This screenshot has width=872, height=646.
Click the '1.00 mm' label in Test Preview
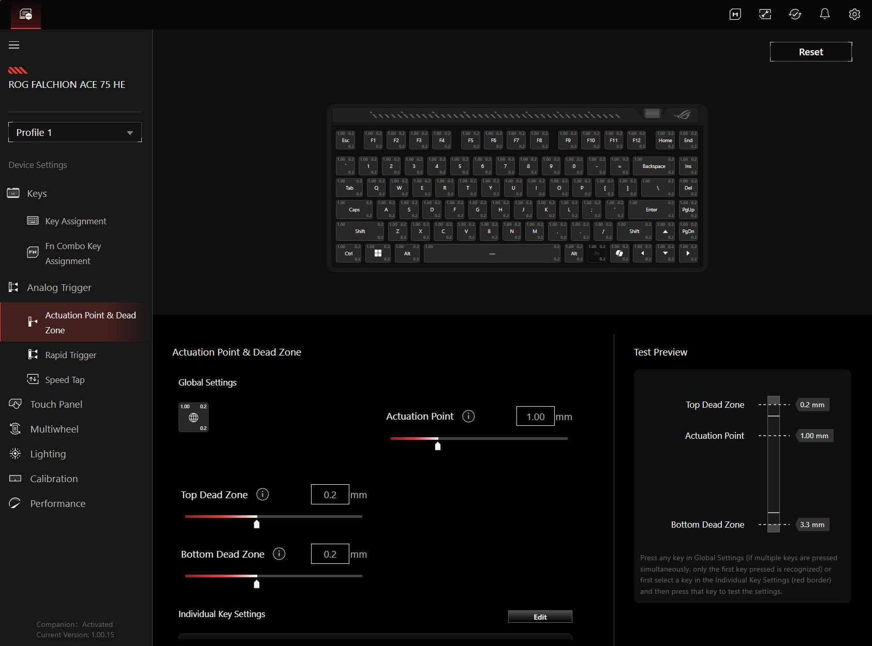[814, 436]
